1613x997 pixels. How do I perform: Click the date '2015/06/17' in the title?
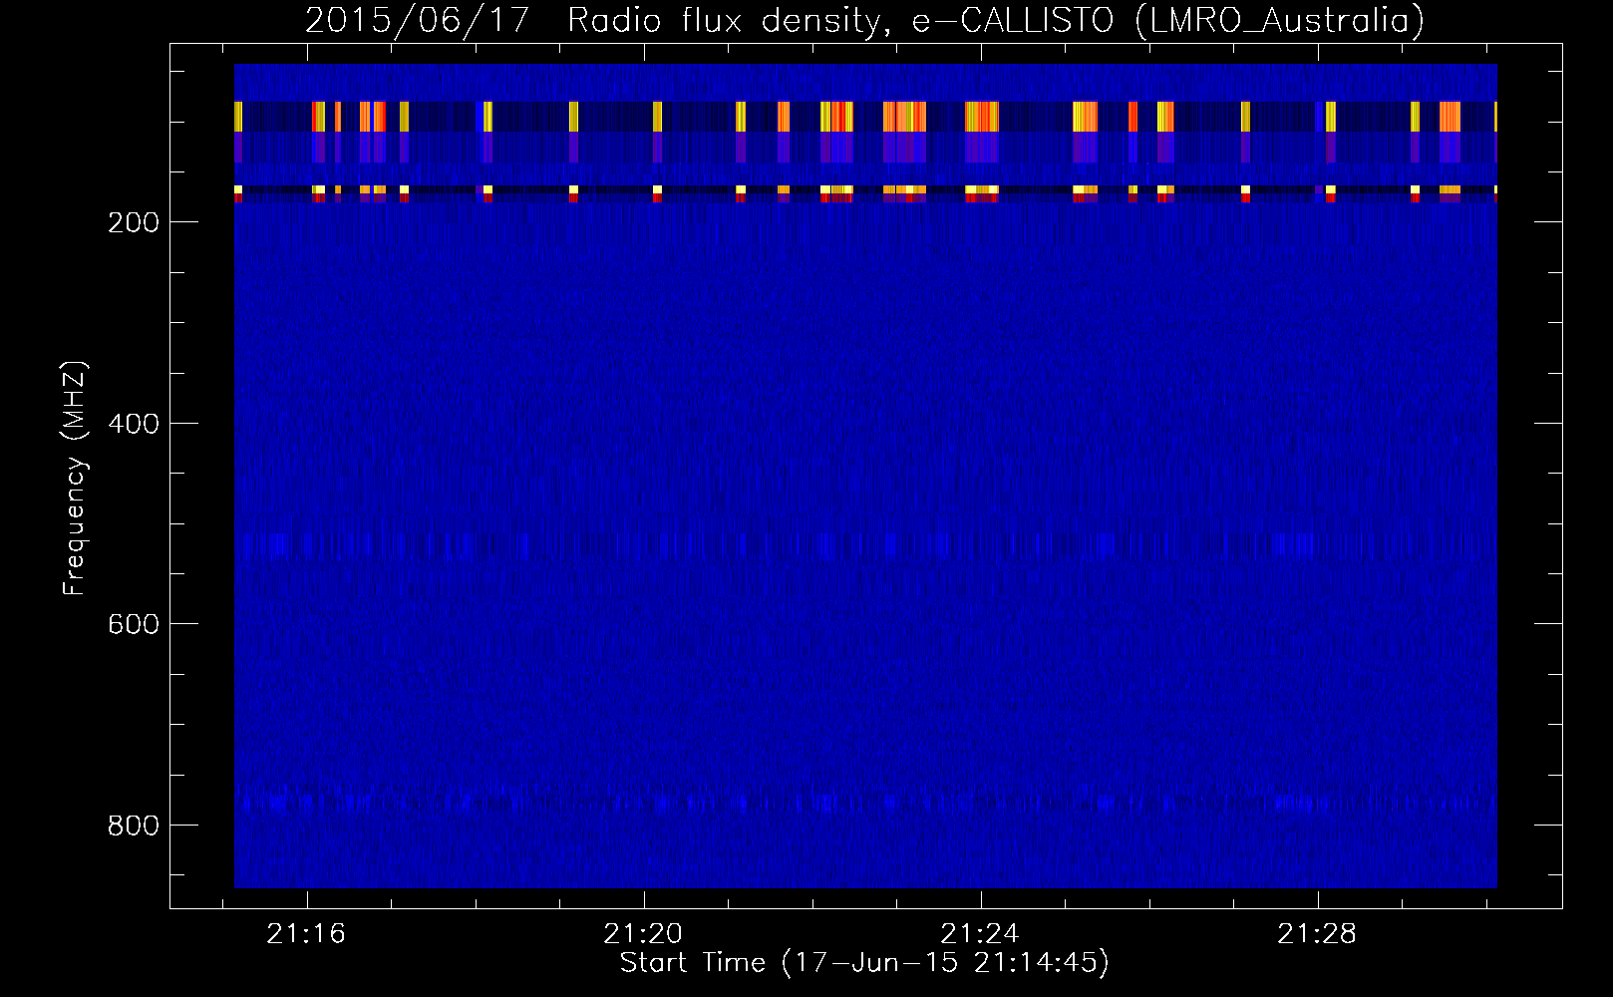click(x=417, y=20)
